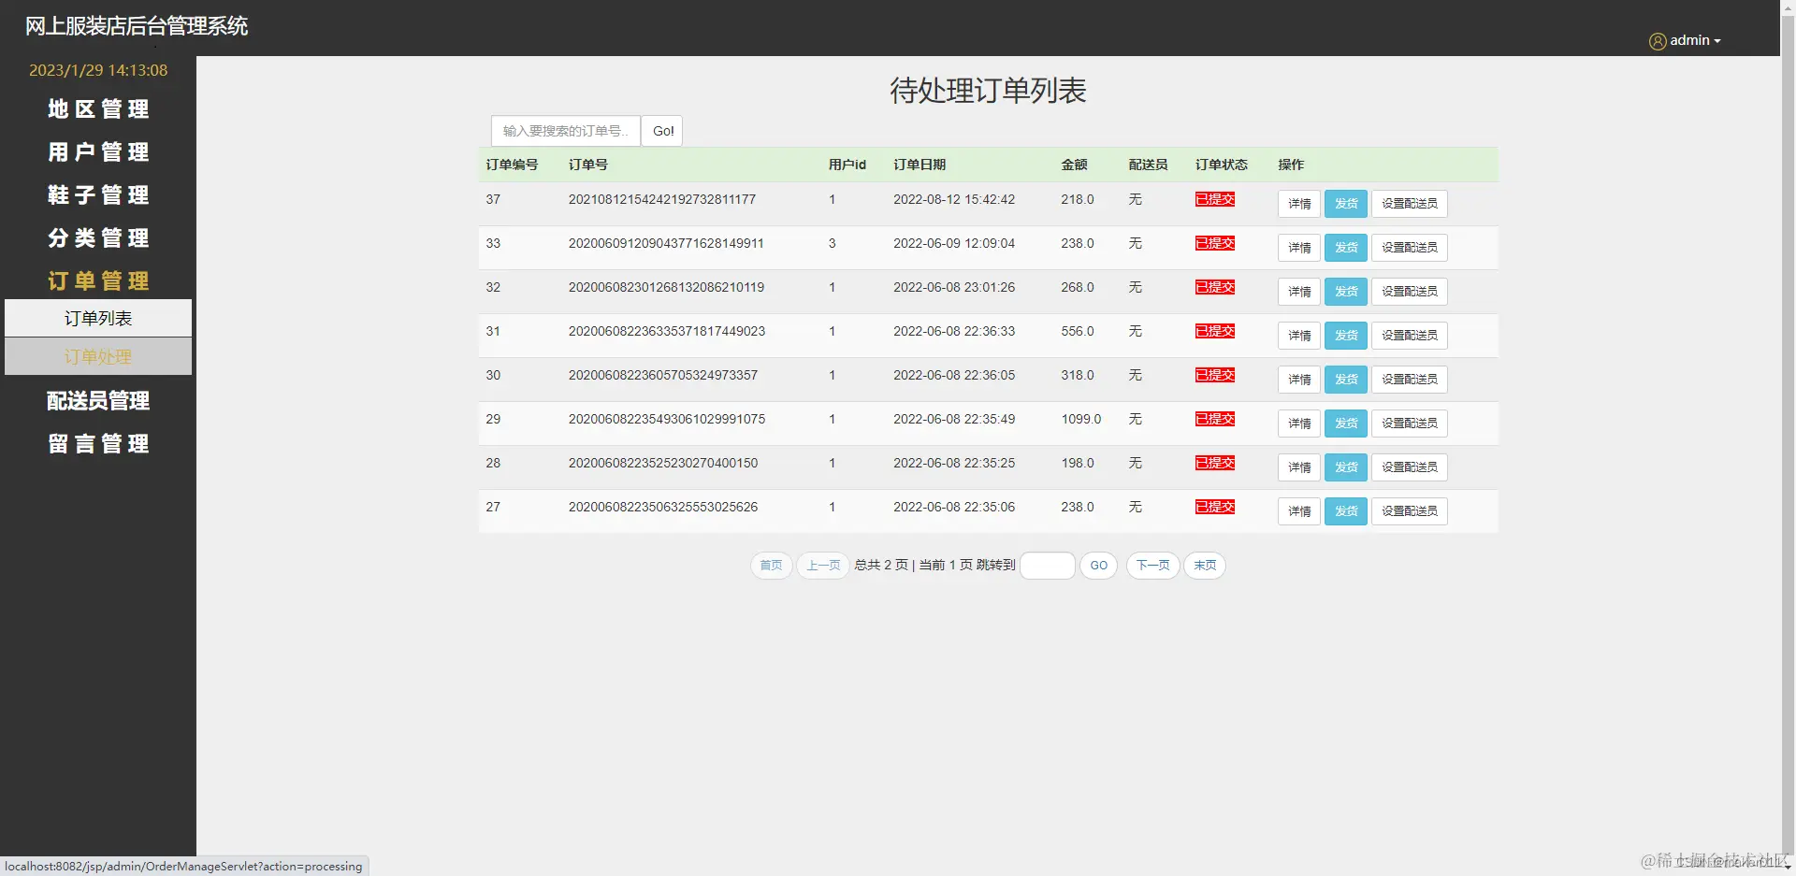1796x876 pixels.
Task: Focus the page jump input field
Action: (1048, 566)
